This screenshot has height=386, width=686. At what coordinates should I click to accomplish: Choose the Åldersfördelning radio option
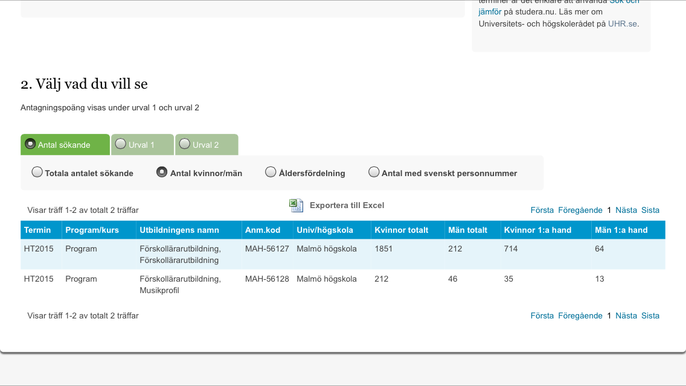tap(271, 172)
